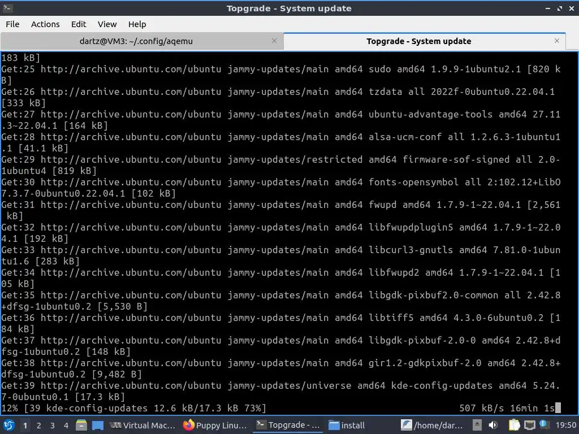This screenshot has width=579, height=434.
Task: Open the Edit menu
Action: pos(78,24)
